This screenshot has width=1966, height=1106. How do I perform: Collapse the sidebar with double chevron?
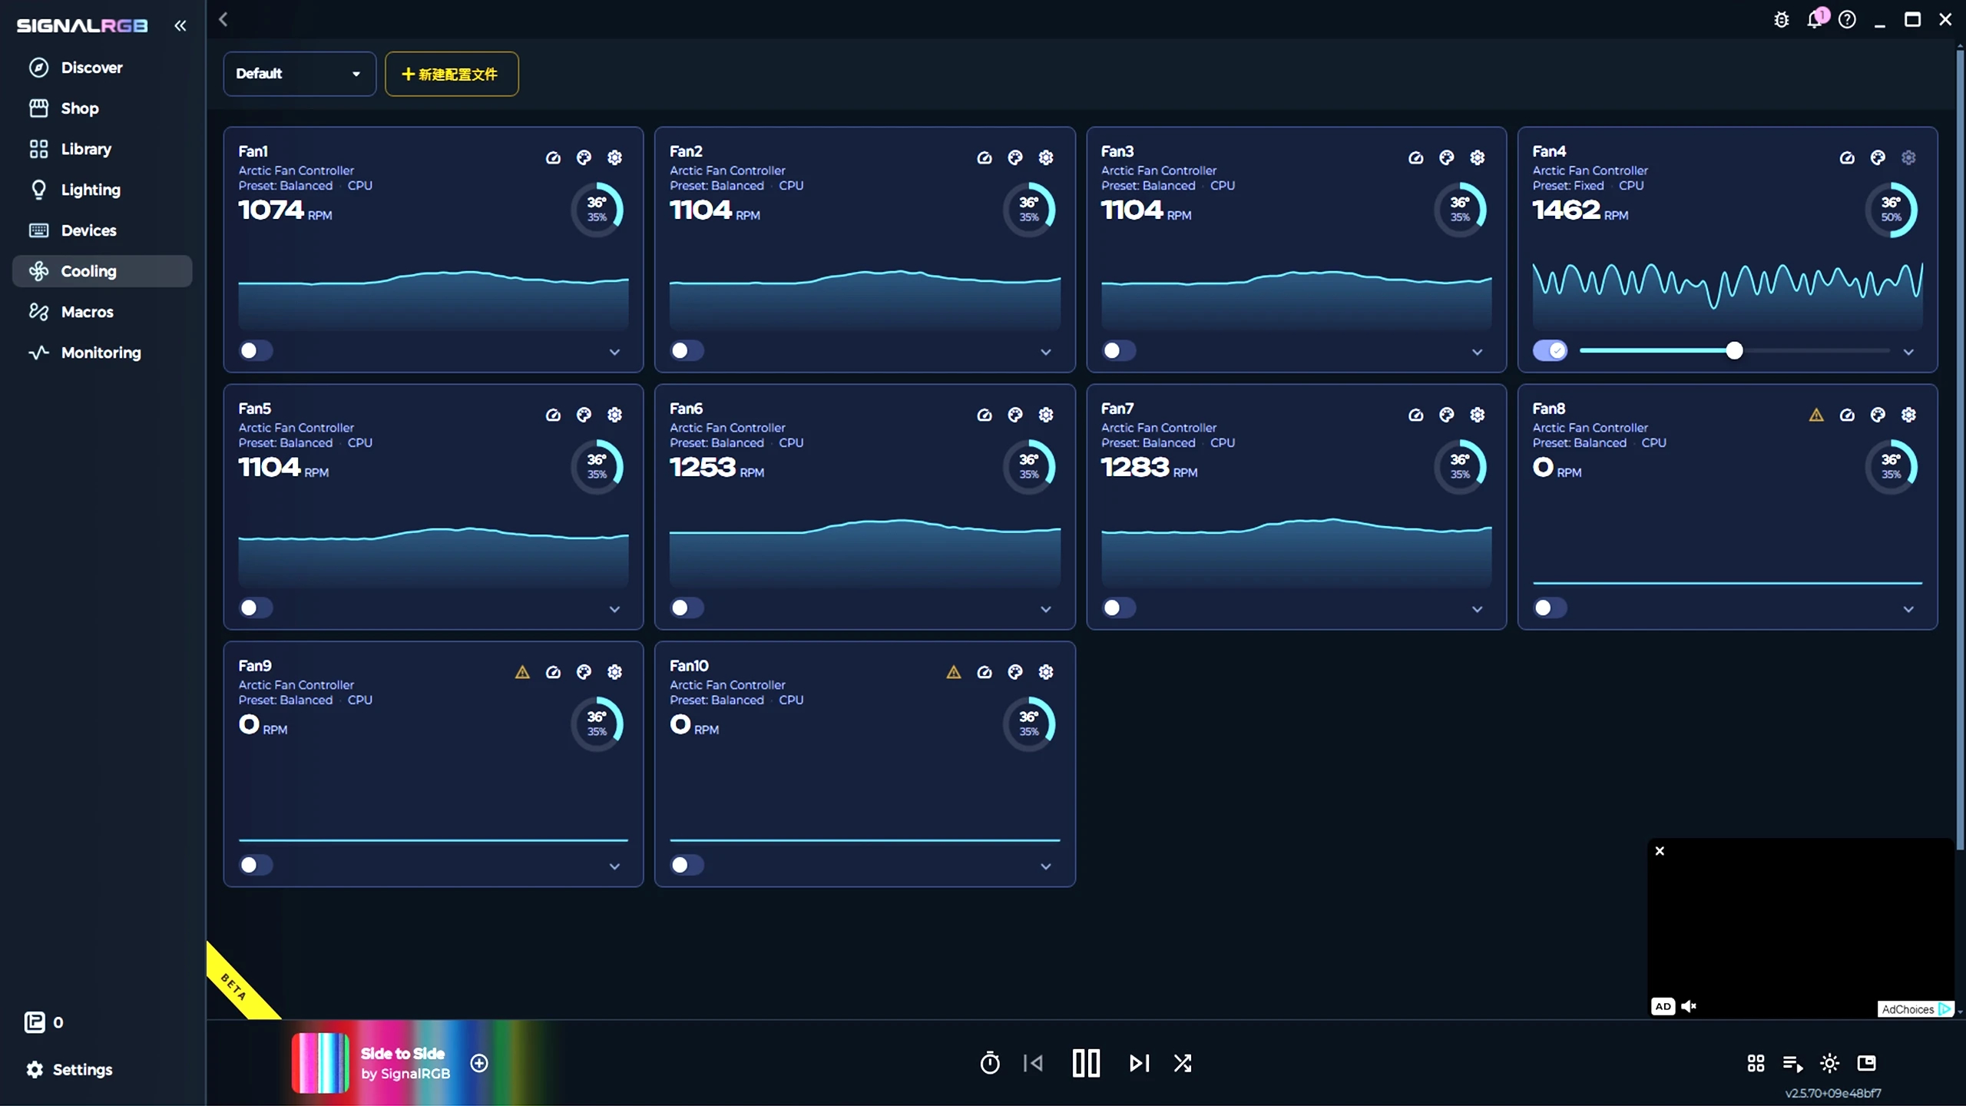(180, 25)
